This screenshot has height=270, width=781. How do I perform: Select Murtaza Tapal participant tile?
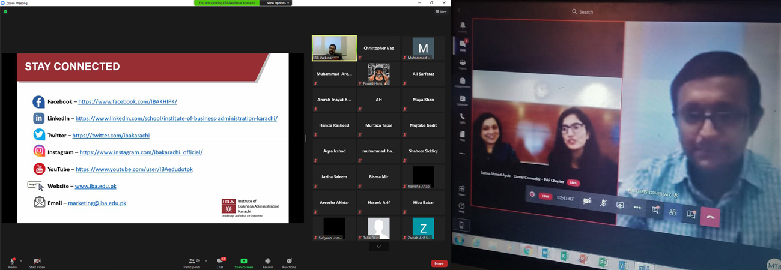378,125
